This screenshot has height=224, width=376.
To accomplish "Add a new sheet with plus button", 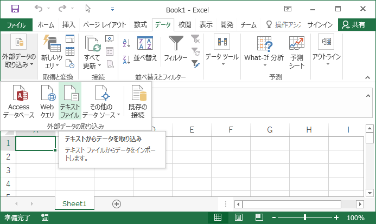I will pos(117,204).
